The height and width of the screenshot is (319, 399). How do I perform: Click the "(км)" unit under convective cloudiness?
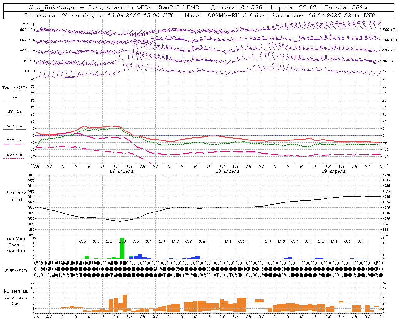pyautogui.click(x=16, y=303)
